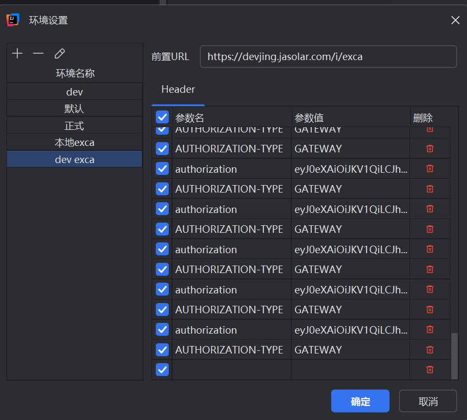
Task: Uncheck the first authorization row checkbox
Action: 162,168
